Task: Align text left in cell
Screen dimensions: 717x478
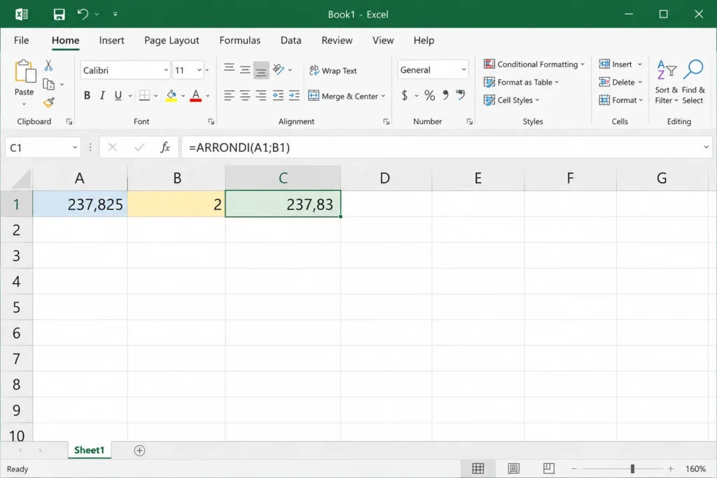Action: point(229,95)
